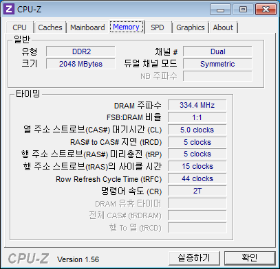Select the Mainboard tab
Screen dimensions: 280x269
tap(87, 27)
